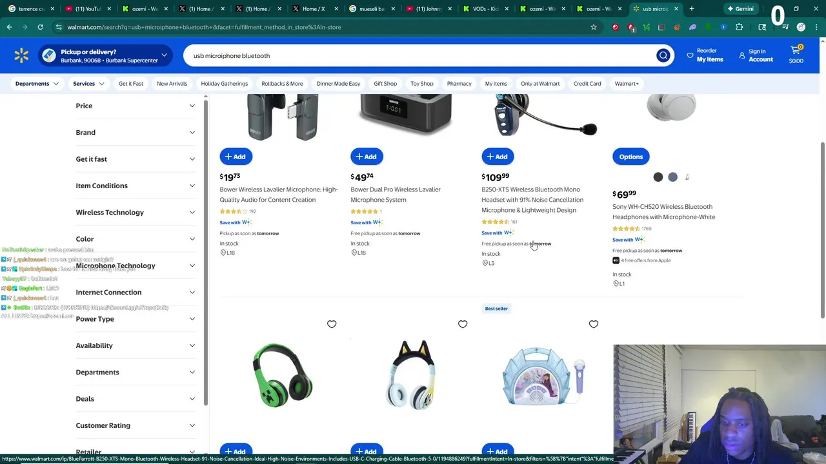
Task: Open New Arrivals nav pill
Action: (x=172, y=83)
